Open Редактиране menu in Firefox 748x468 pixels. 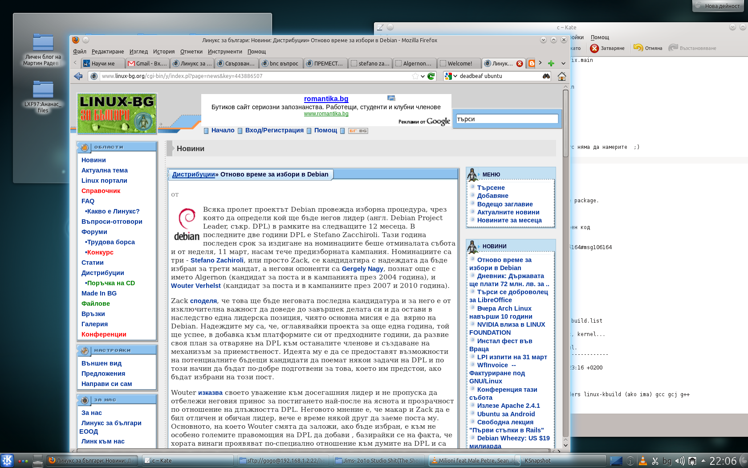coord(108,52)
